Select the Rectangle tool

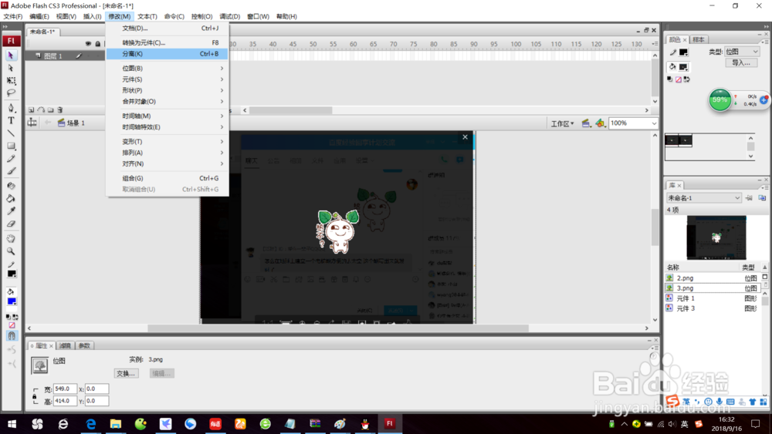click(x=11, y=146)
